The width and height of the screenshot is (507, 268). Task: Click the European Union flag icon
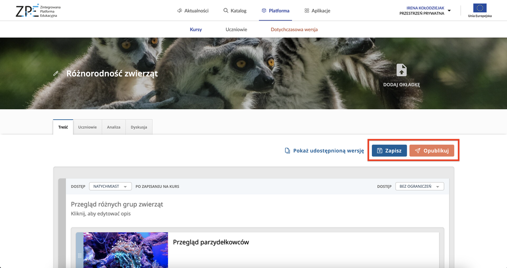tap(480, 8)
